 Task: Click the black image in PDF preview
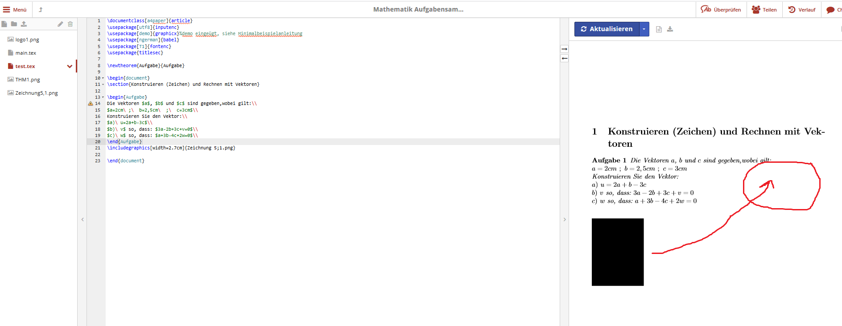click(618, 252)
